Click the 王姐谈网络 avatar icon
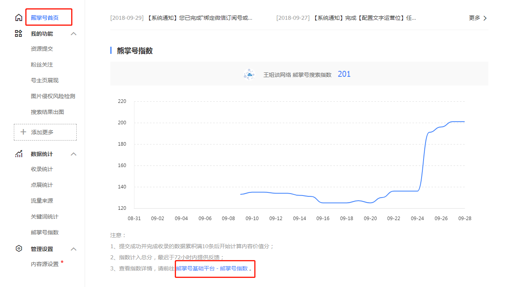This screenshot has width=505, height=287. coord(249,74)
